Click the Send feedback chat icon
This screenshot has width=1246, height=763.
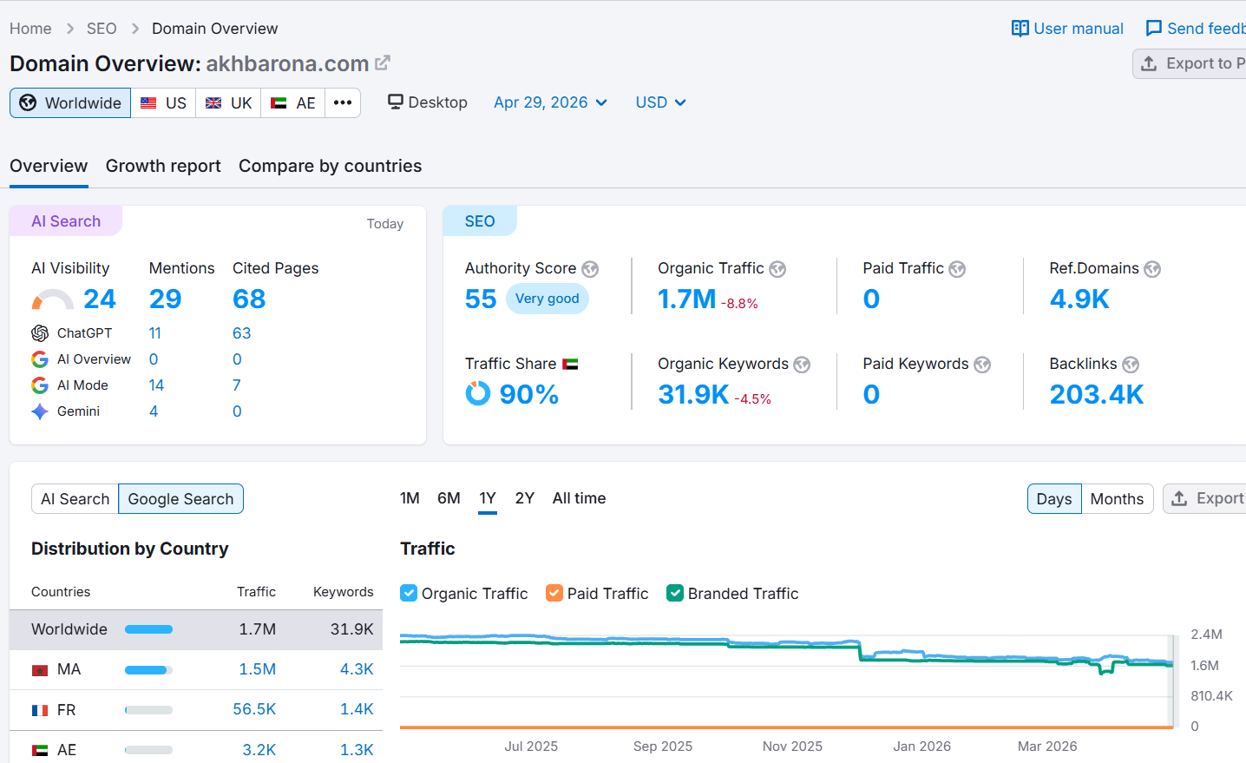click(x=1153, y=29)
